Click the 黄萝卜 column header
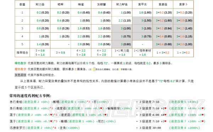Screen dimensions: 213x132 tap(184, 5)
